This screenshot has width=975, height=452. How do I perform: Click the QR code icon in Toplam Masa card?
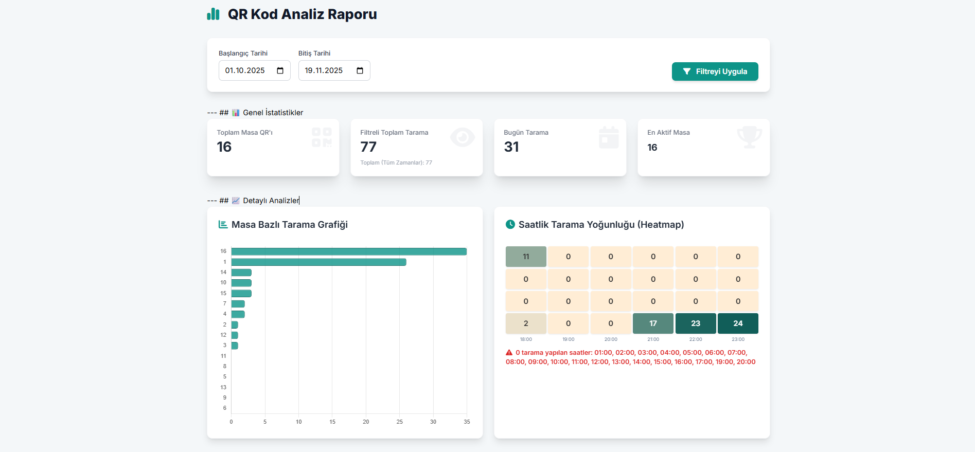pos(322,137)
